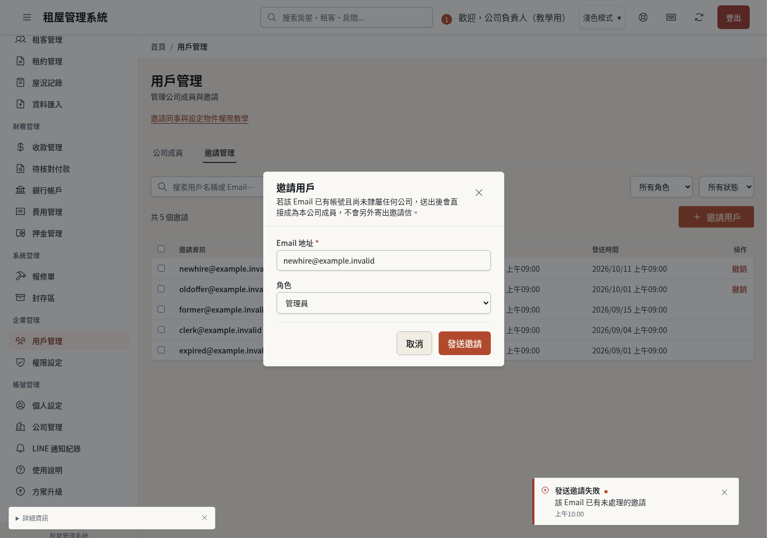Check the expired@example row checkbox
The image size is (775, 538).
[161, 350]
